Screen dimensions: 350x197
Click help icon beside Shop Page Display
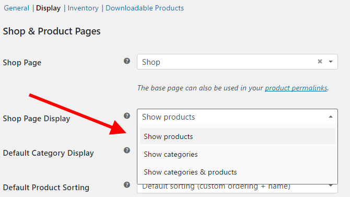point(127,115)
